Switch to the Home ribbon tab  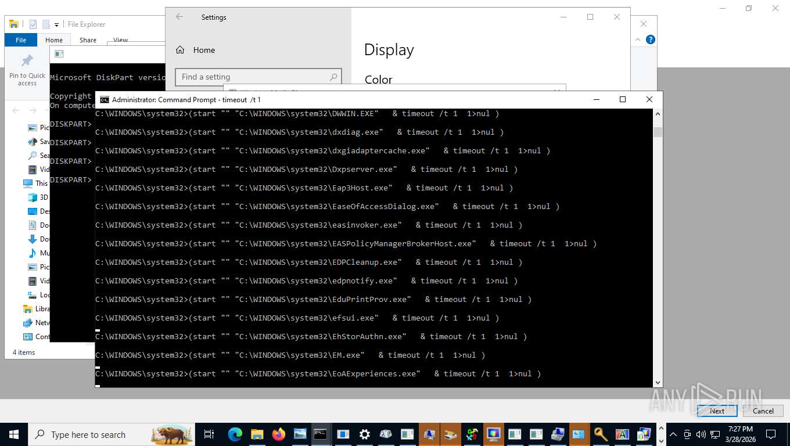pyautogui.click(x=54, y=40)
